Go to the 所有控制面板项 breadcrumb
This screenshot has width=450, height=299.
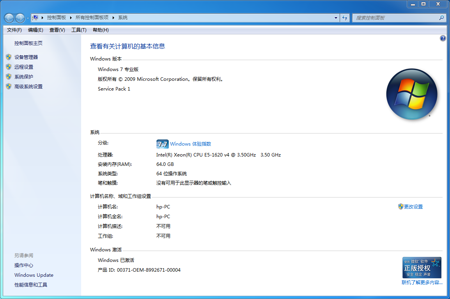point(92,18)
